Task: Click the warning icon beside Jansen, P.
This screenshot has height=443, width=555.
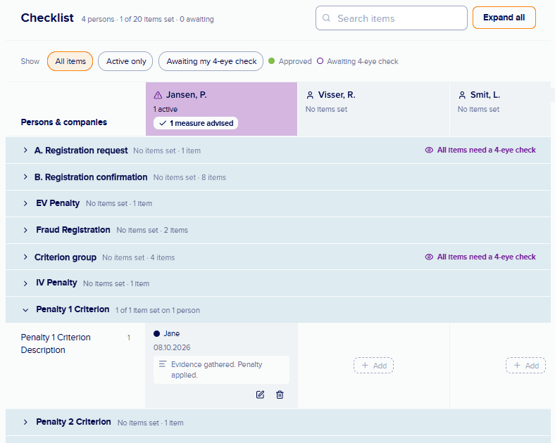Action: [158, 95]
